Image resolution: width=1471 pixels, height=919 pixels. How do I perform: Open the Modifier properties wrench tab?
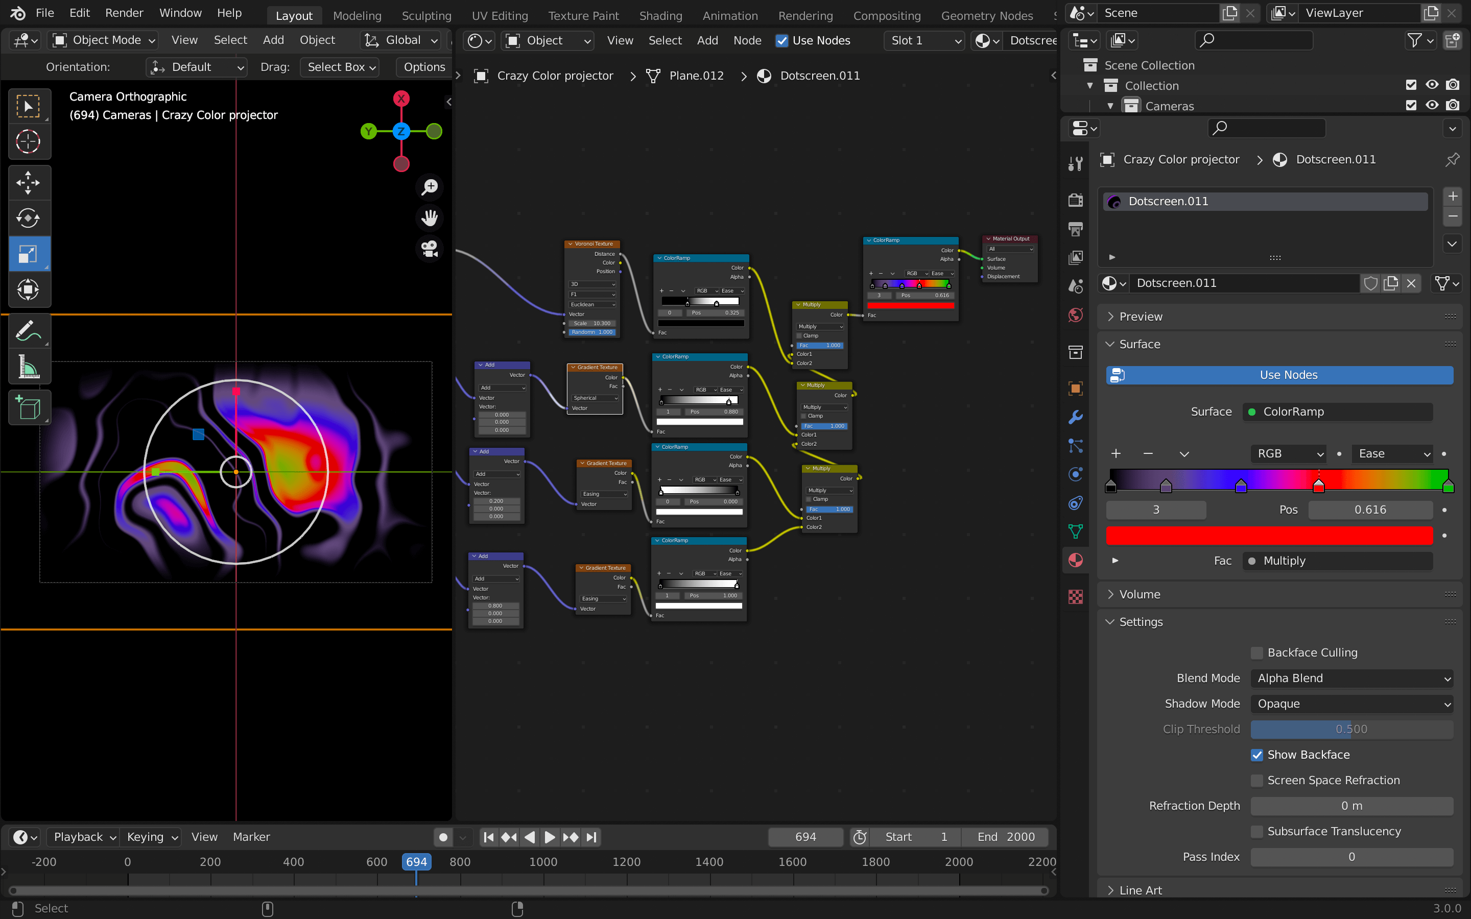tap(1075, 417)
